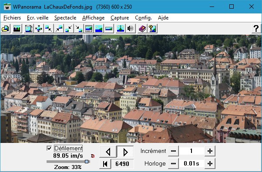Maximize the WPanorama window
The image size is (262, 172).
click(x=232, y=6)
